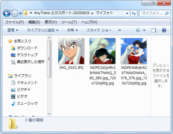Open the ライブラリに追加 dropdown
Screen dimensions: 173x134
[x=43, y=30]
